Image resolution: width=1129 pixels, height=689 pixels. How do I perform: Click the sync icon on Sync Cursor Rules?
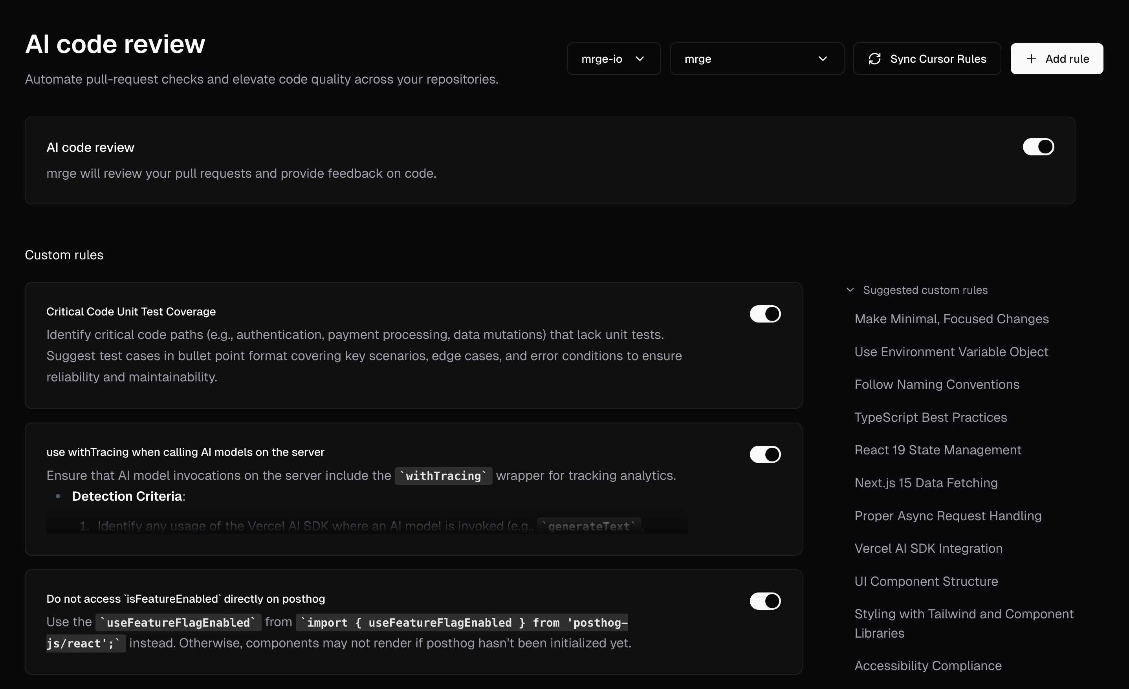(876, 58)
